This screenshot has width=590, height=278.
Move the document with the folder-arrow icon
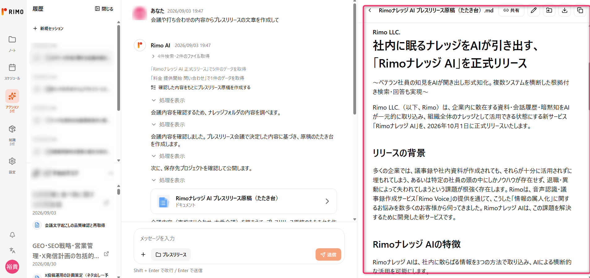pyautogui.click(x=549, y=10)
